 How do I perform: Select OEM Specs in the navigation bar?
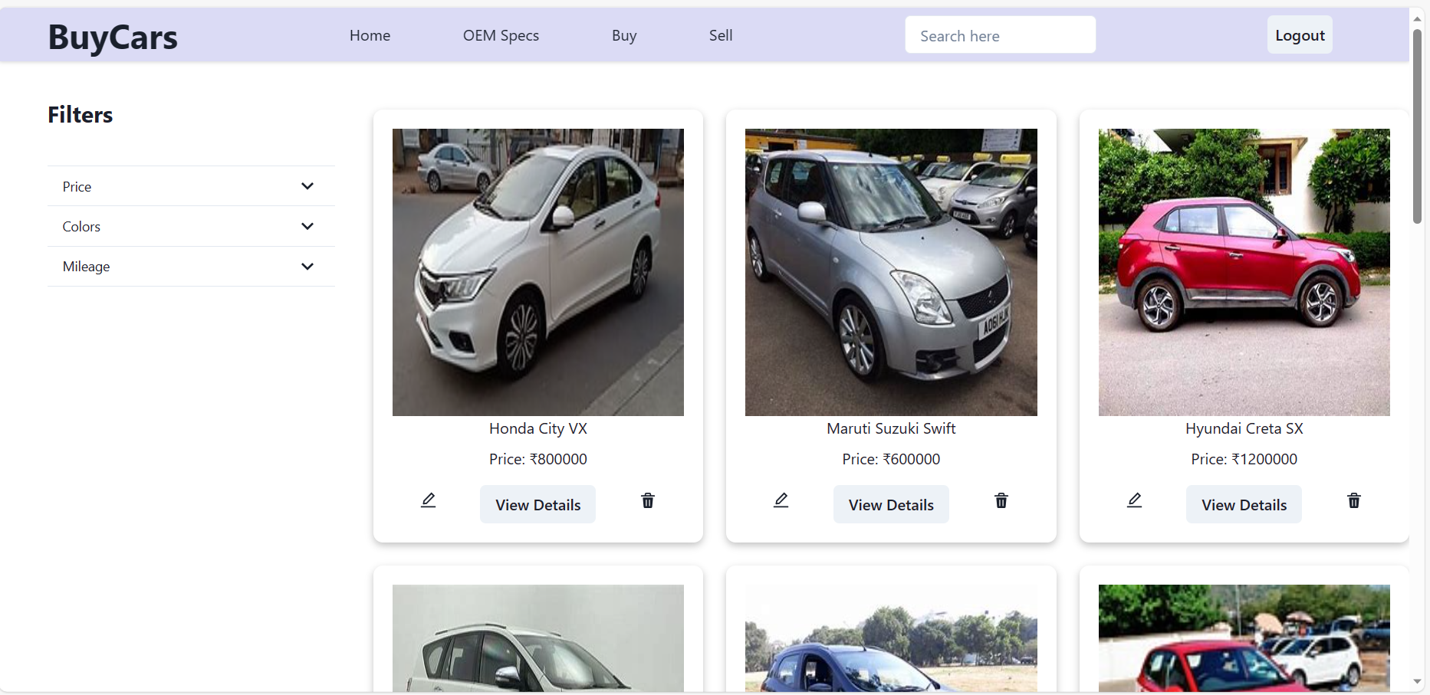coord(501,35)
